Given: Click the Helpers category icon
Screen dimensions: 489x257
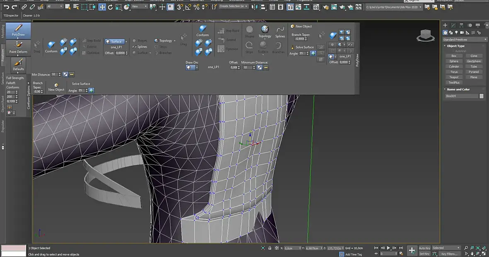Looking at the screenshot, I should pos(467,32).
